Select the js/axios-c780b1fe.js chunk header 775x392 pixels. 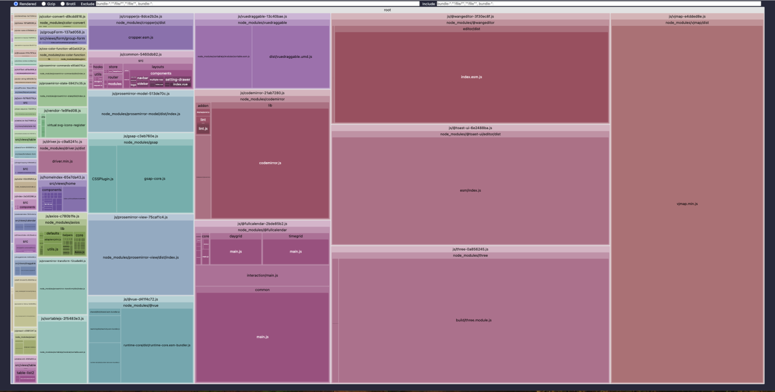click(x=63, y=216)
